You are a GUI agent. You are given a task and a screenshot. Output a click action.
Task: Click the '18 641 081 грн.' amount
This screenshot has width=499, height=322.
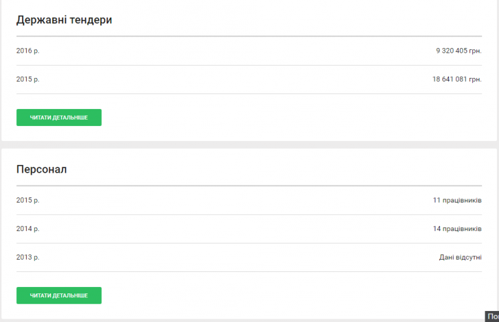tap(456, 79)
